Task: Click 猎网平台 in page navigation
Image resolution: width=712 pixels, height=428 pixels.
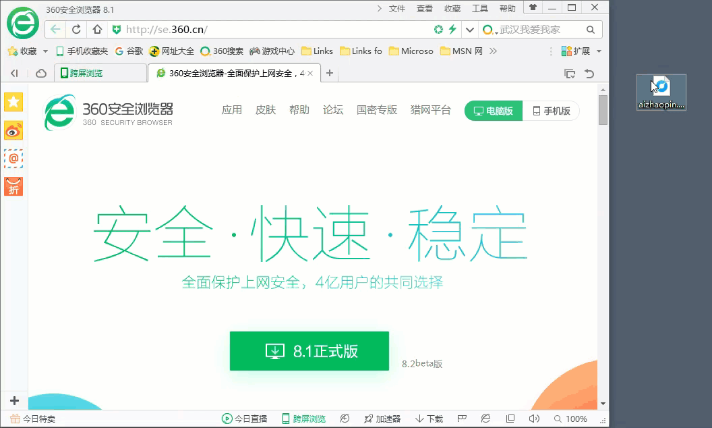Action: 430,110
